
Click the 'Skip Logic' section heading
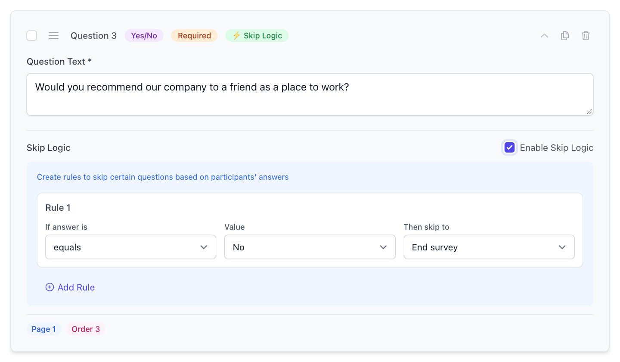pyautogui.click(x=48, y=148)
